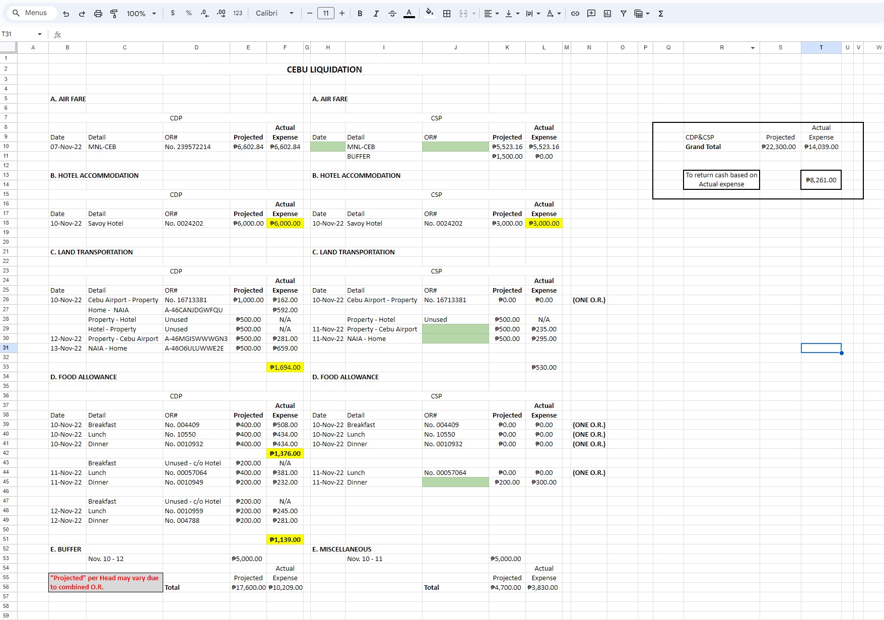The width and height of the screenshot is (884, 620).
Task: Select the highlighted ₱1,694.00 cell
Action: point(285,368)
